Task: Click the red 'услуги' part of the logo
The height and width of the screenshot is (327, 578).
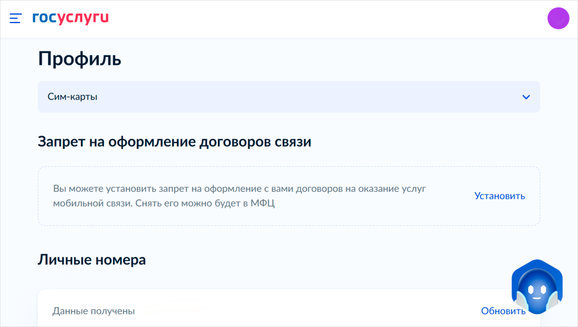Action: coord(83,19)
